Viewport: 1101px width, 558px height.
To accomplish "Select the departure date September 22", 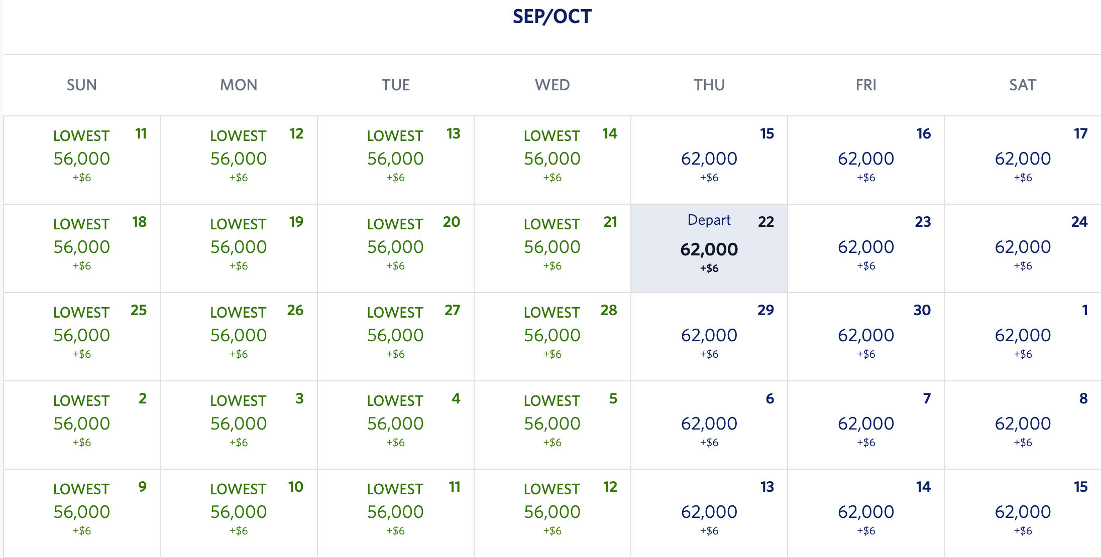I will [709, 248].
